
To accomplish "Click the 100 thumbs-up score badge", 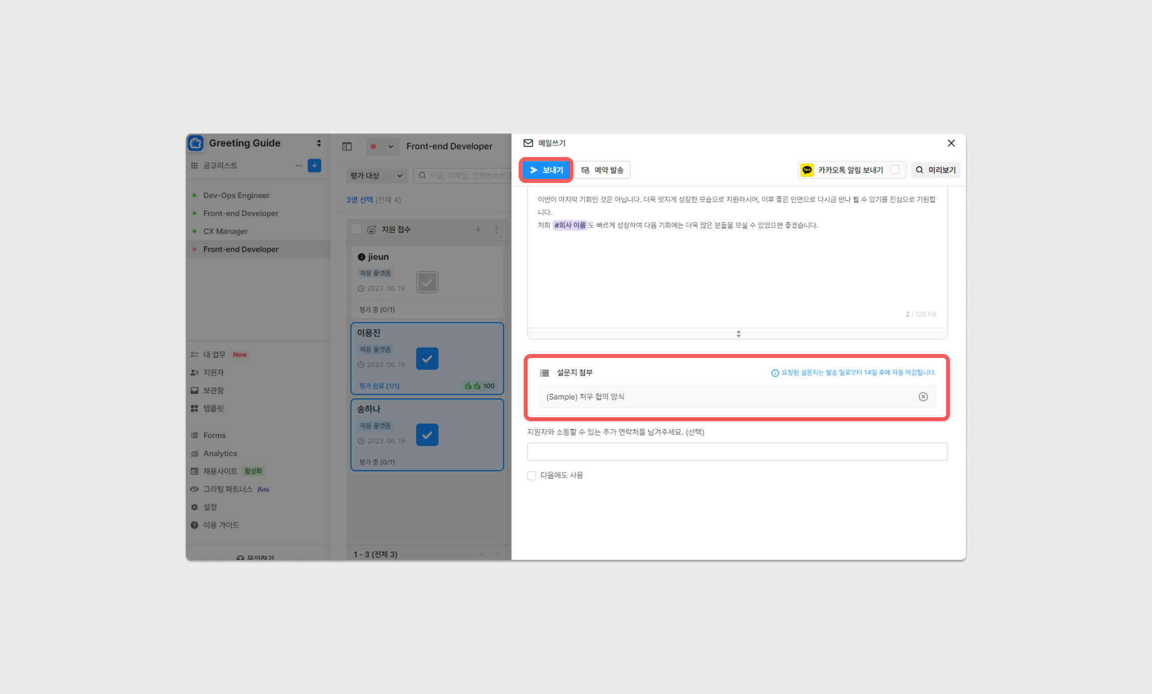I will click(480, 386).
